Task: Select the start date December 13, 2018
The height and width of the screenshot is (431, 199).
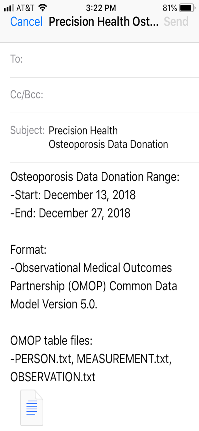Action: (73, 195)
